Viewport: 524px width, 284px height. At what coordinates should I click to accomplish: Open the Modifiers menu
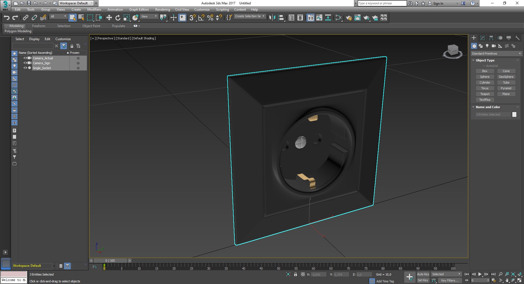coord(94,10)
